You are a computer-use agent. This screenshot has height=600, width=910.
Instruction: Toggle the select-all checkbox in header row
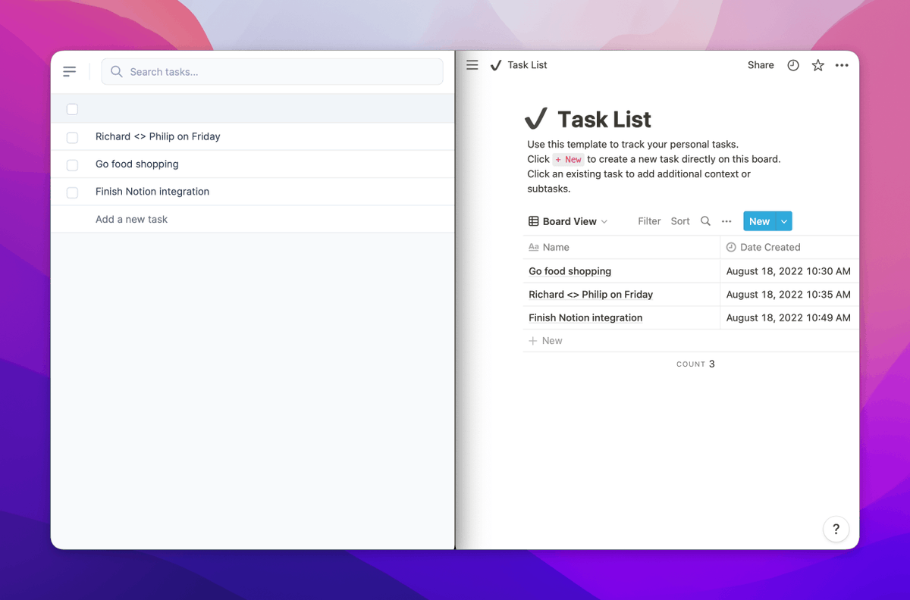tap(72, 109)
